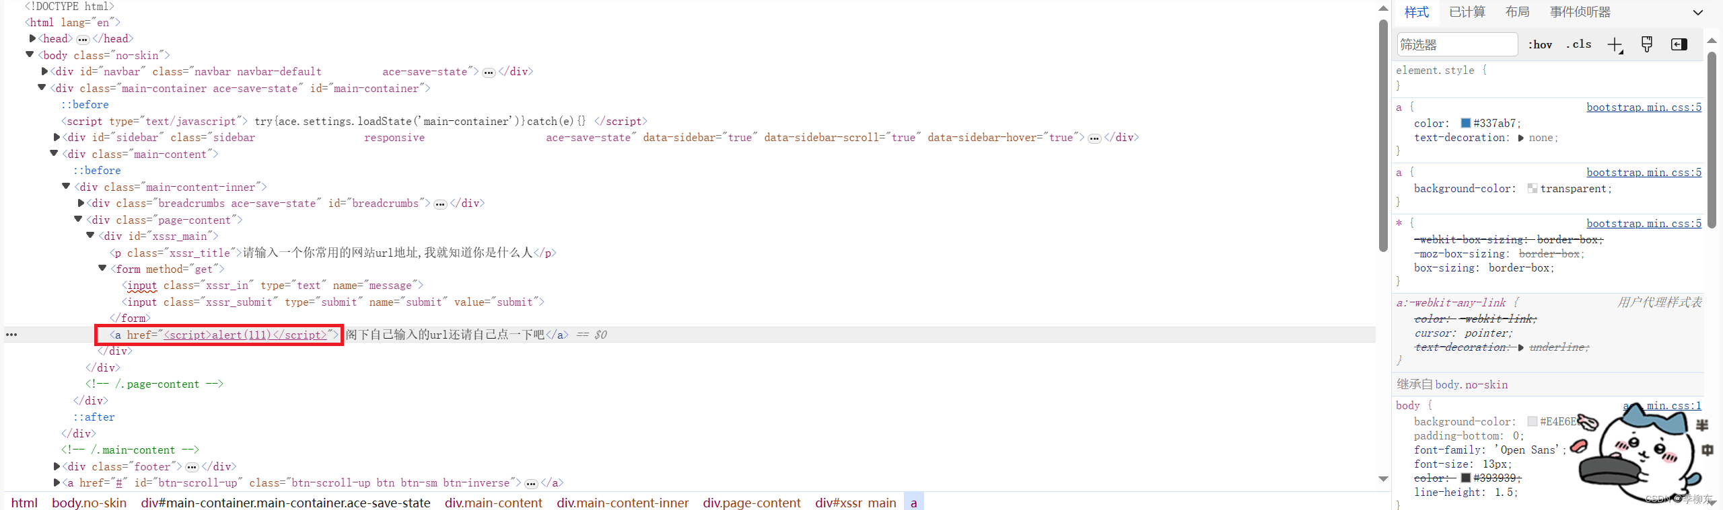This screenshot has height=510, width=1723.
Task: Open the 已计算 computed tab
Action: point(1467,12)
